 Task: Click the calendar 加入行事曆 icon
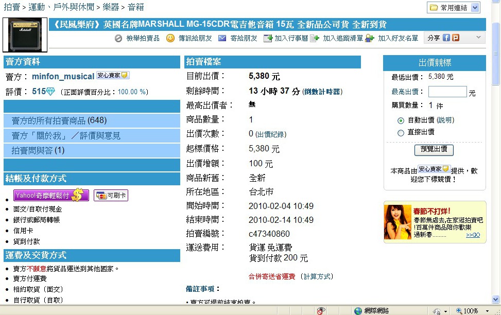pyautogui.click(x=268, y=38)
